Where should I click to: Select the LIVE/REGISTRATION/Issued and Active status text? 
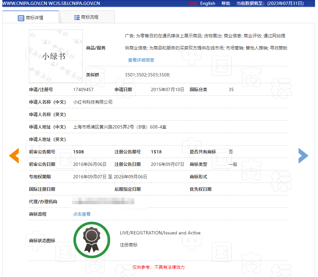[x=160, y=233]
